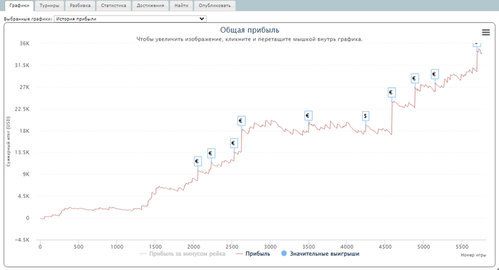This screenshot has width=499, height=270.
Task: Click the euro flag near game 2630
Action: 241,120
